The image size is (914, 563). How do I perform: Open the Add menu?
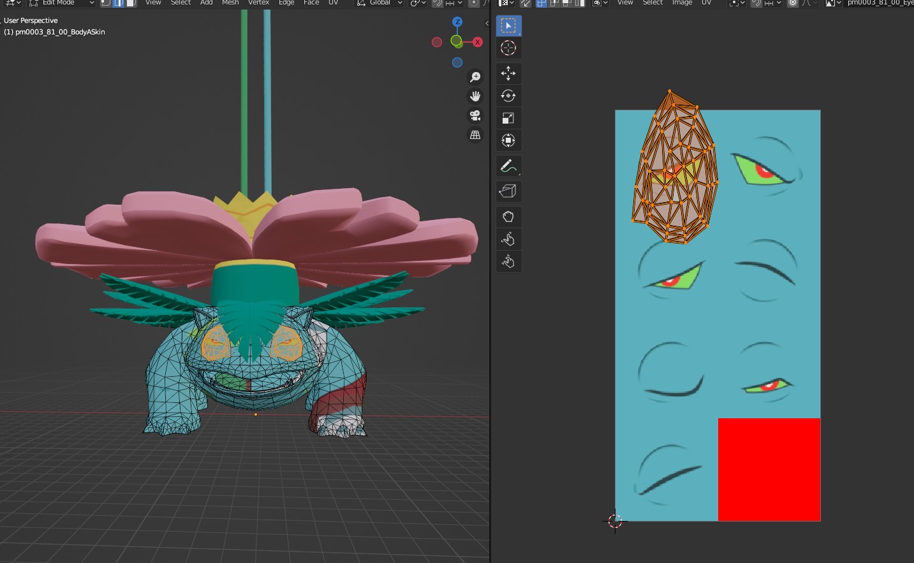[207, 3]
